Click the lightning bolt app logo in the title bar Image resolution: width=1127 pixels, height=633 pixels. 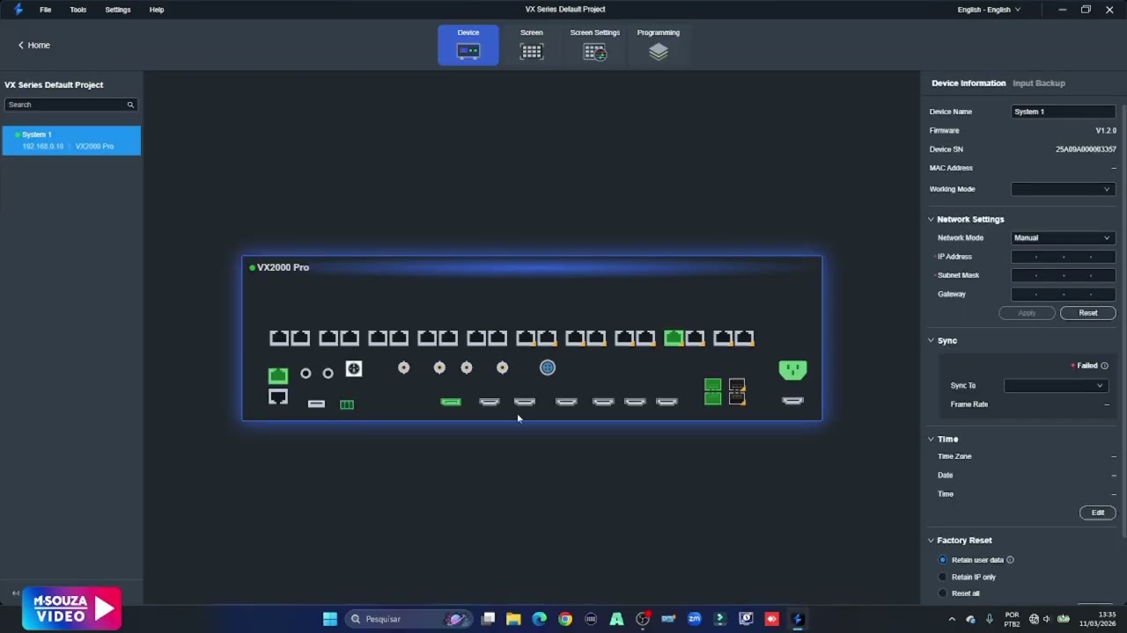click(18, 10)
